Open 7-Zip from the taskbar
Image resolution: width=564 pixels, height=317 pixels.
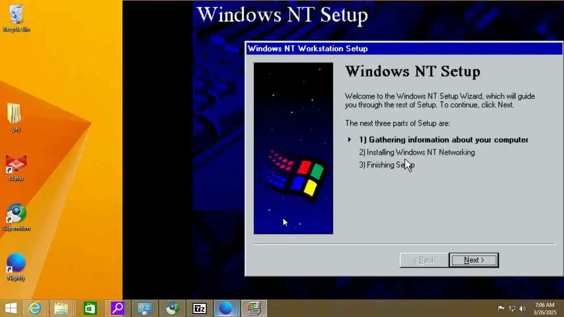[x=200, y=308]
